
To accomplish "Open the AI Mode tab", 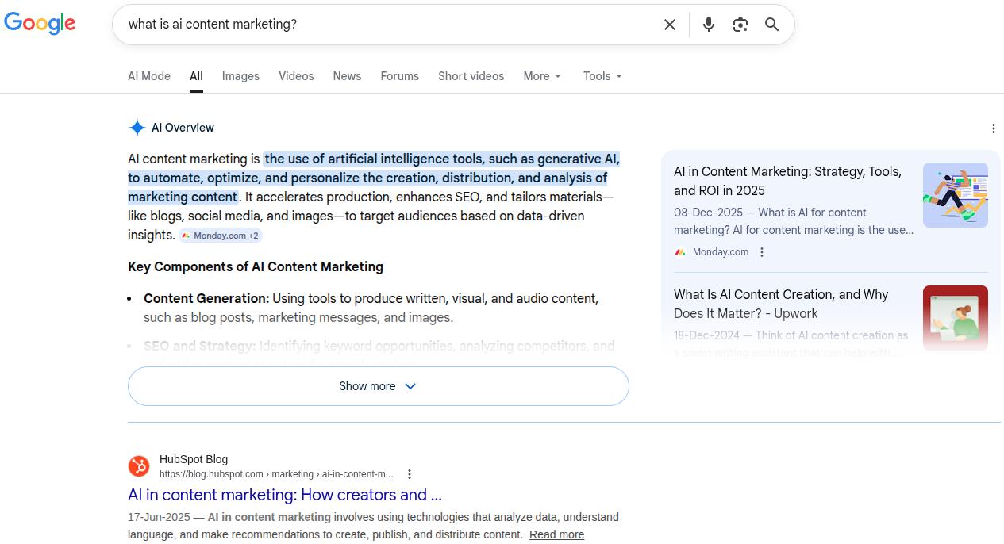I will point(148,76).
